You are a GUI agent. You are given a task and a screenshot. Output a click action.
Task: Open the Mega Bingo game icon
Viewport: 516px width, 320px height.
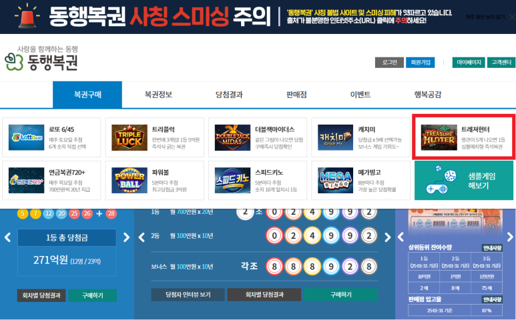[335, 181]
